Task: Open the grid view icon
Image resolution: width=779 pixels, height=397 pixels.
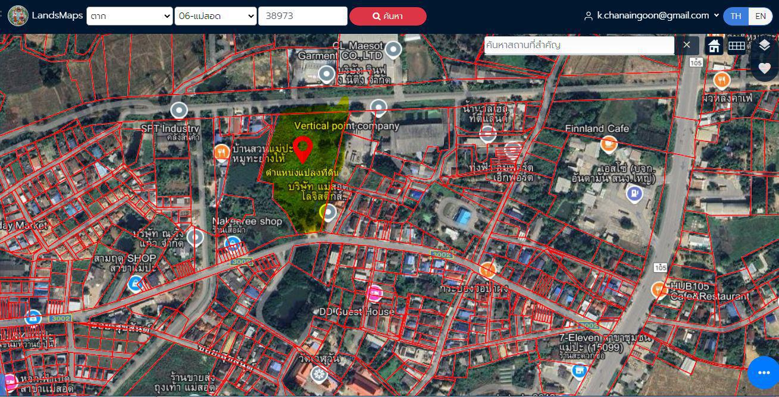Action: 737,46
